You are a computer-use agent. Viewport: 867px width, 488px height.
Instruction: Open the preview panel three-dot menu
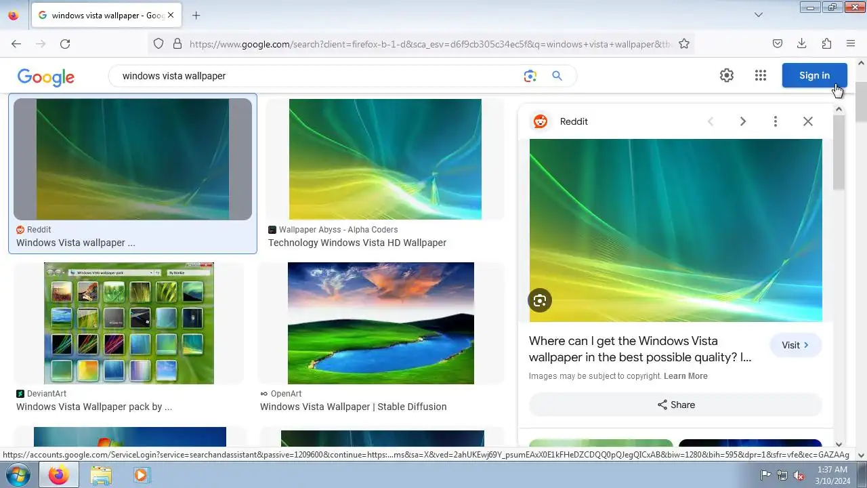[x=776, y=121]
